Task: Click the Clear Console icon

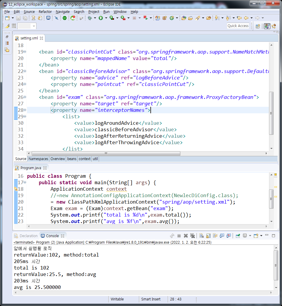Action: (x=202, y=236)
